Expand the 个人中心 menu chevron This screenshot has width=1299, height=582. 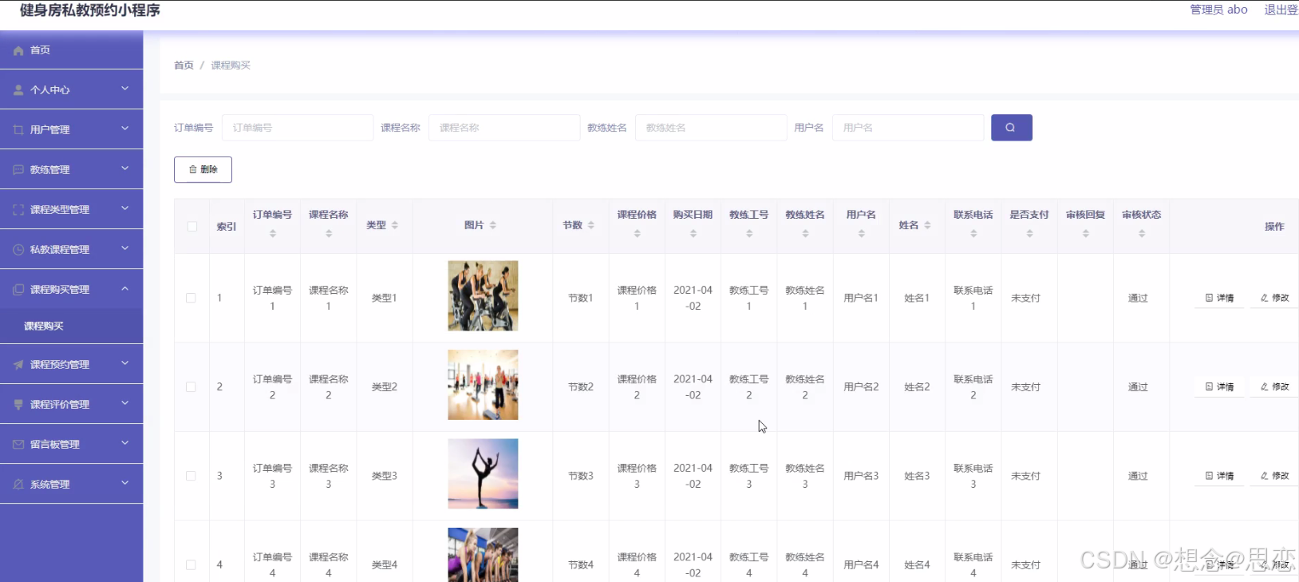[125, 89]
